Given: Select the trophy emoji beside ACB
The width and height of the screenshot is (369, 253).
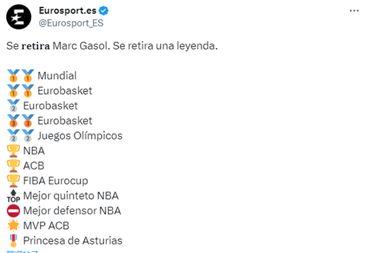Looking at the screenshot, I should coord(14,166).
